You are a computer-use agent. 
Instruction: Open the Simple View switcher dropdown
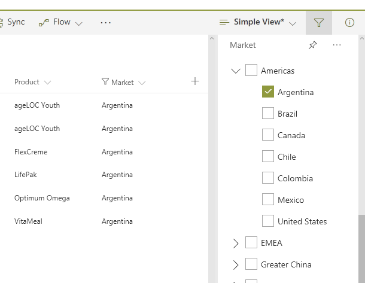click(x=258, y=22)
